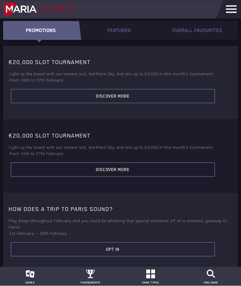Open the hamburger menu icon
This screenshot has width=241, height=286.
pyautogui.click(x=231, y=9)
